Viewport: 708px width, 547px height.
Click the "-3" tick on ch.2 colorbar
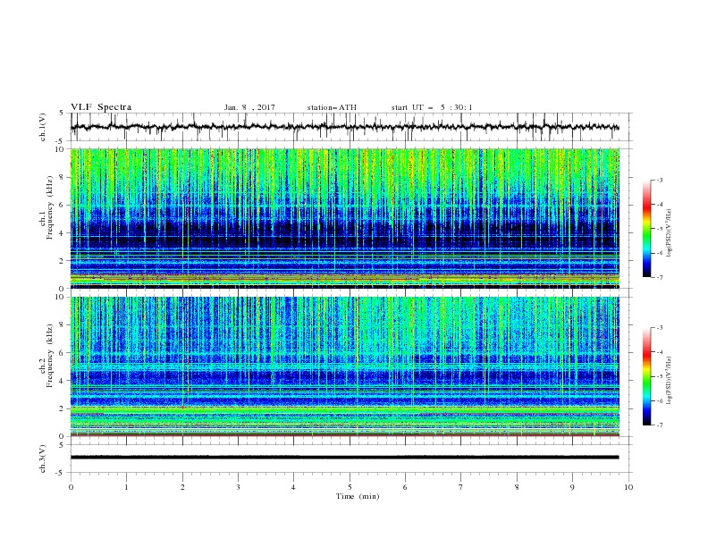tap(659, 328)
